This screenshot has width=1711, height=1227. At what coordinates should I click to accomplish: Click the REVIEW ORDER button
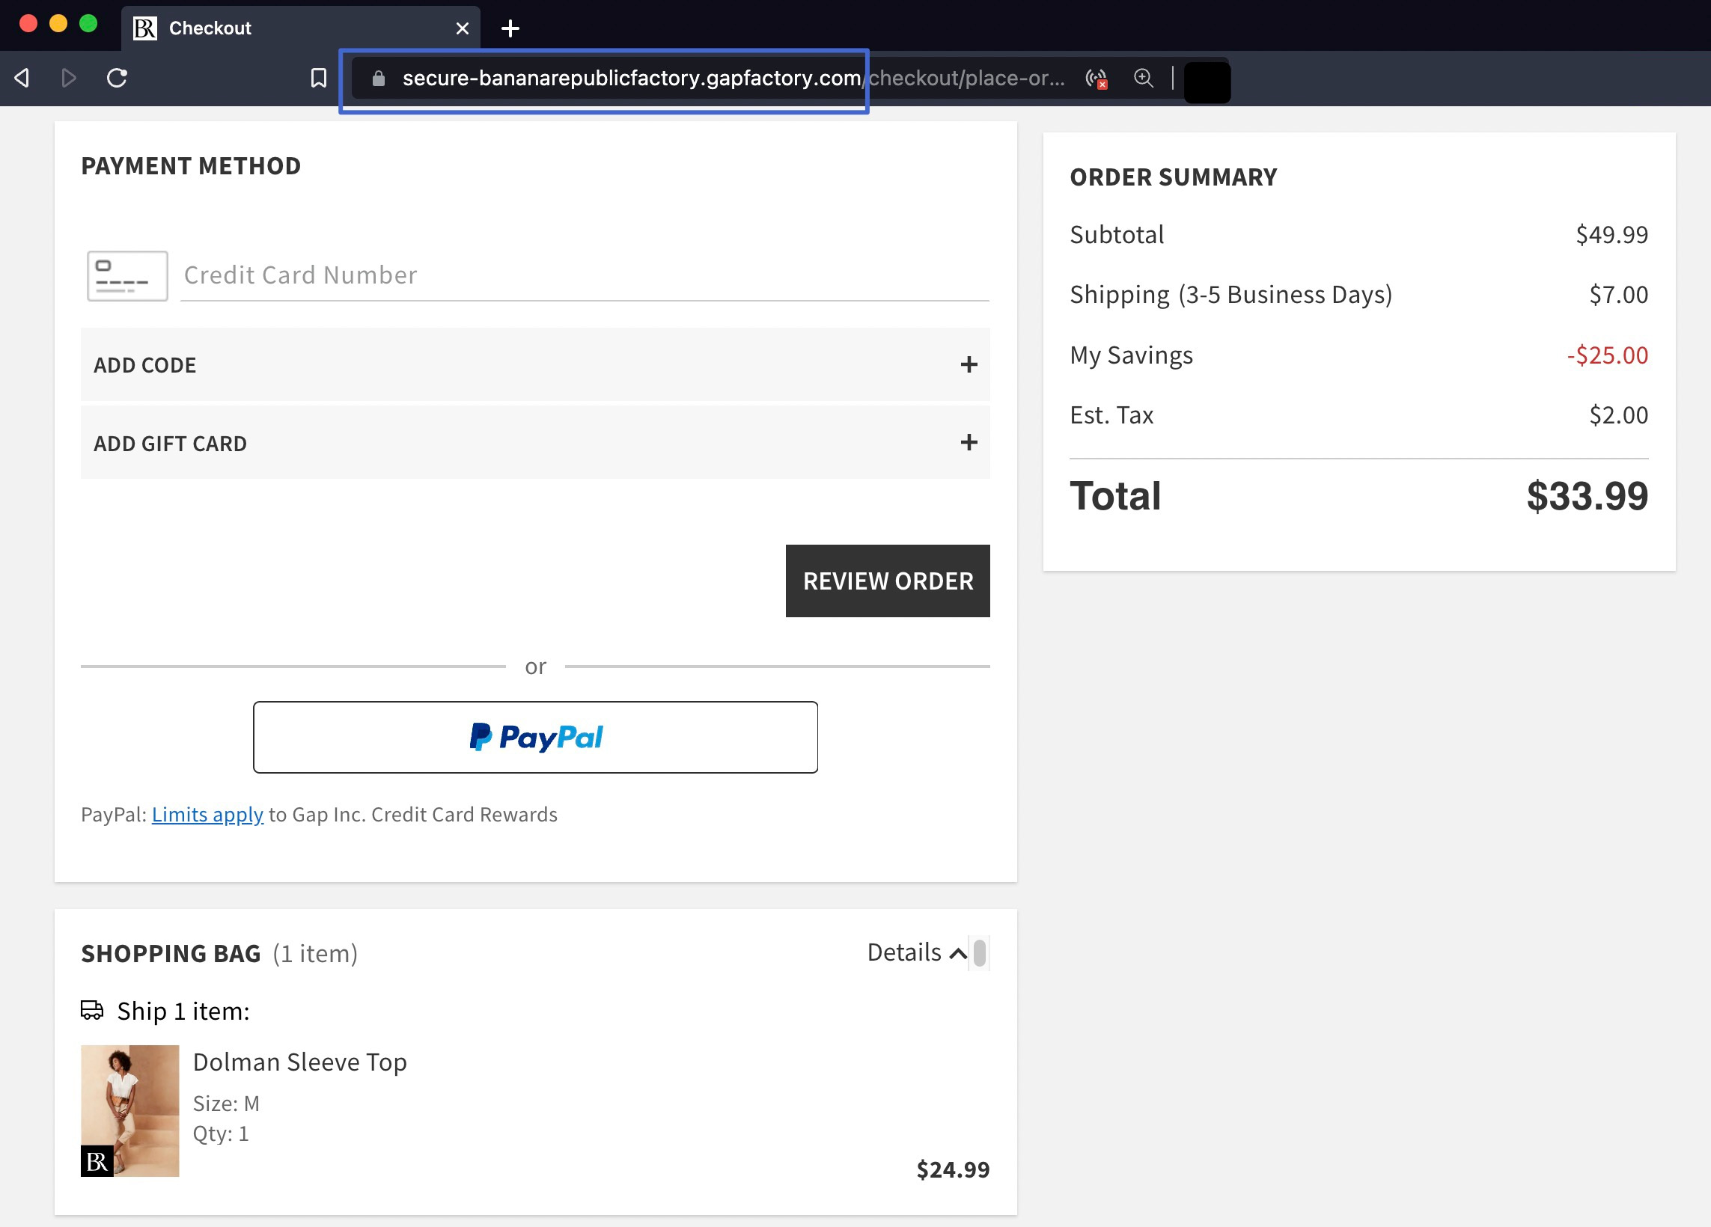click(x=887, y=581)
